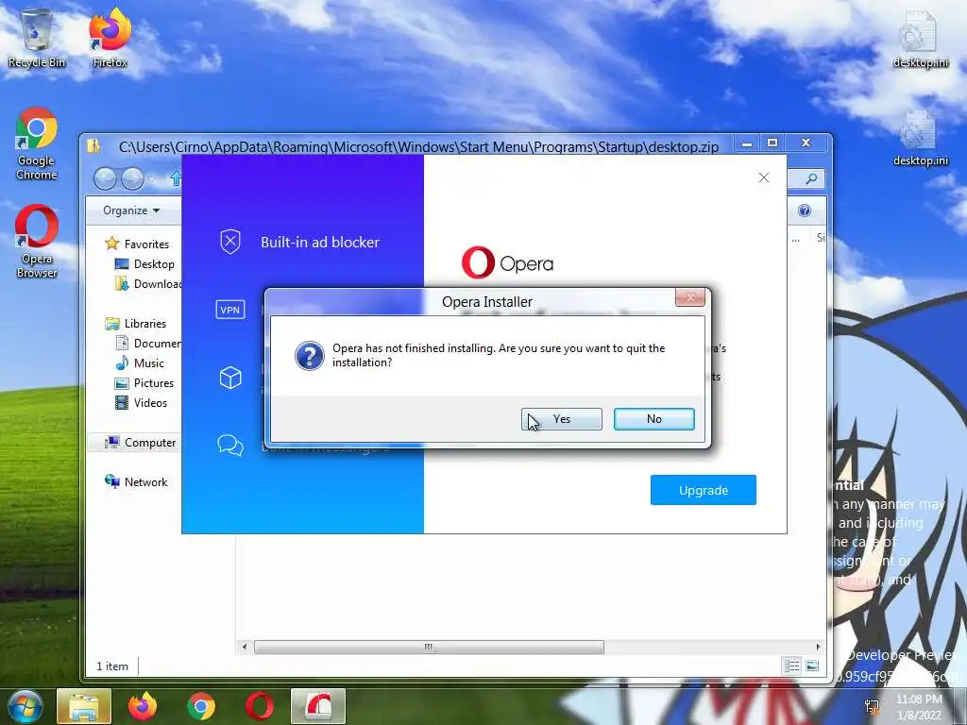Select the Opera Browser desktop shortcut
The image size is (967, 725).
pos(37,242)
